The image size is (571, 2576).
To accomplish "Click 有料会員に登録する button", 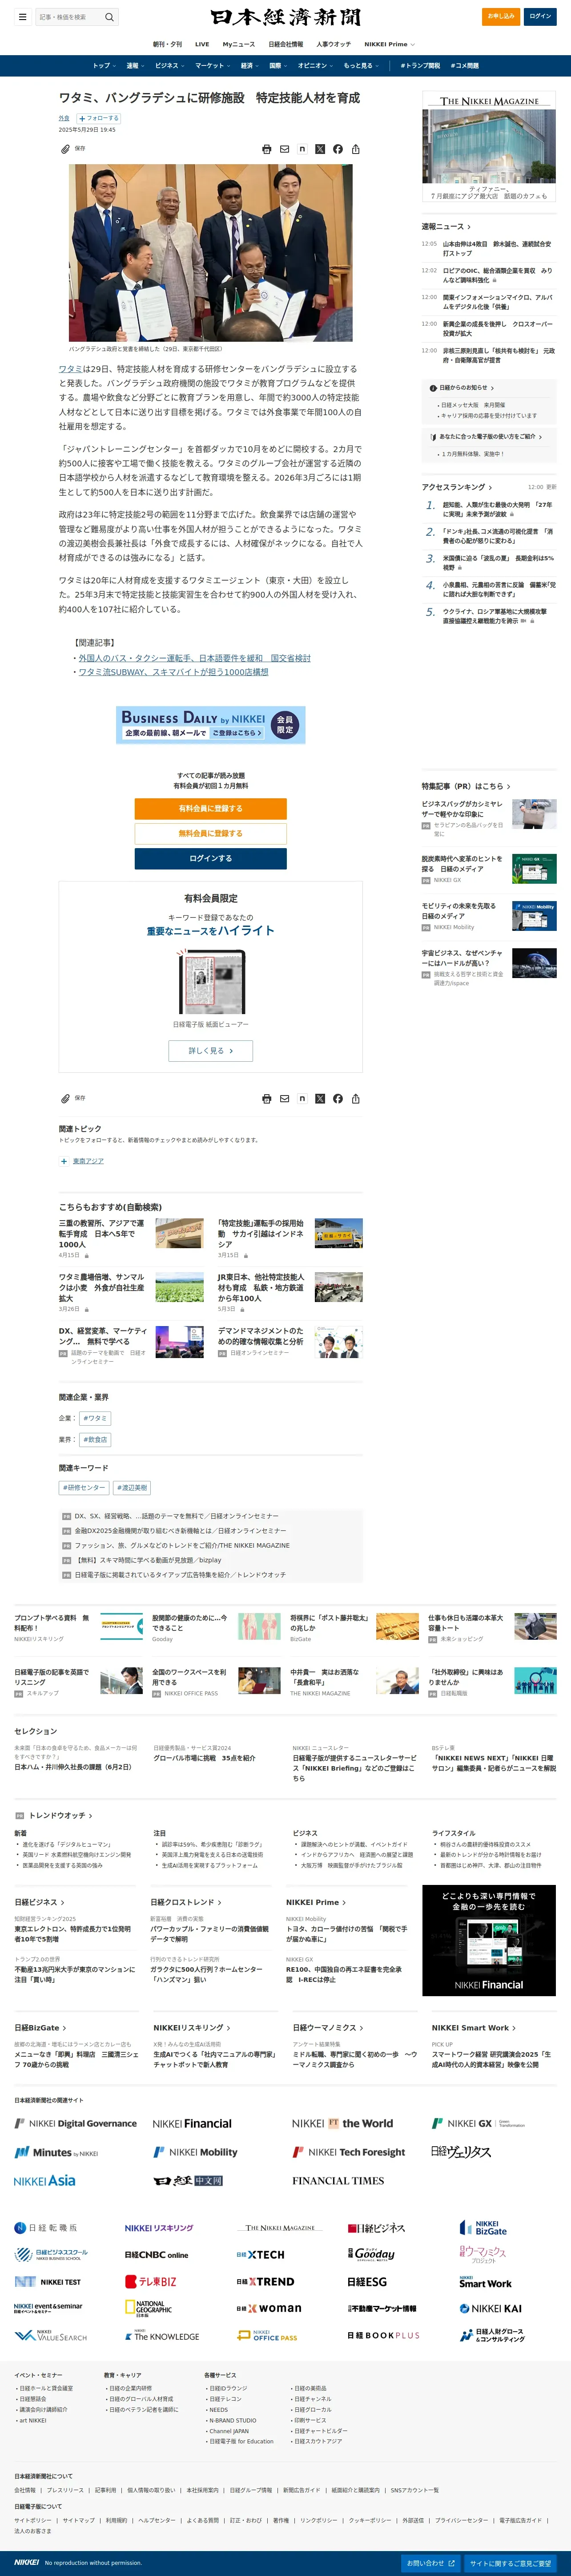I will pos(211,808).
